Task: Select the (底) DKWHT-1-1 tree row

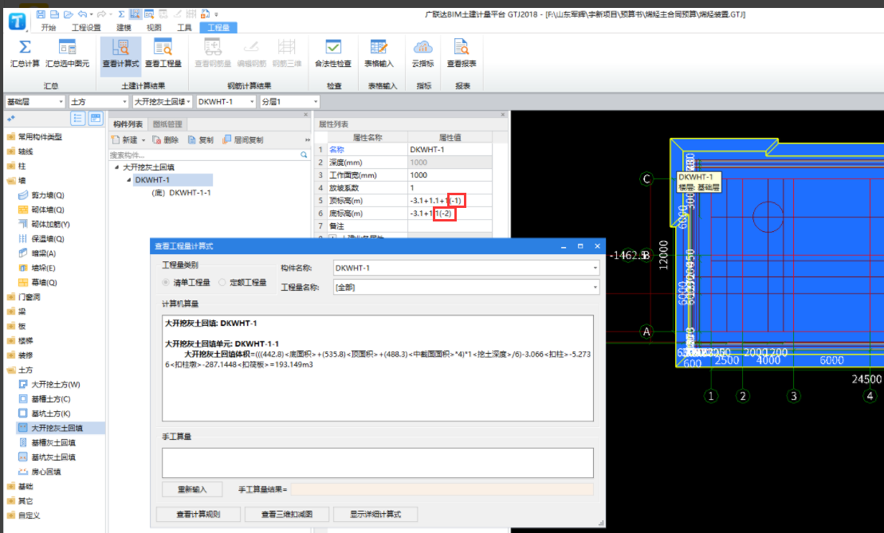Action: [181, 193]
